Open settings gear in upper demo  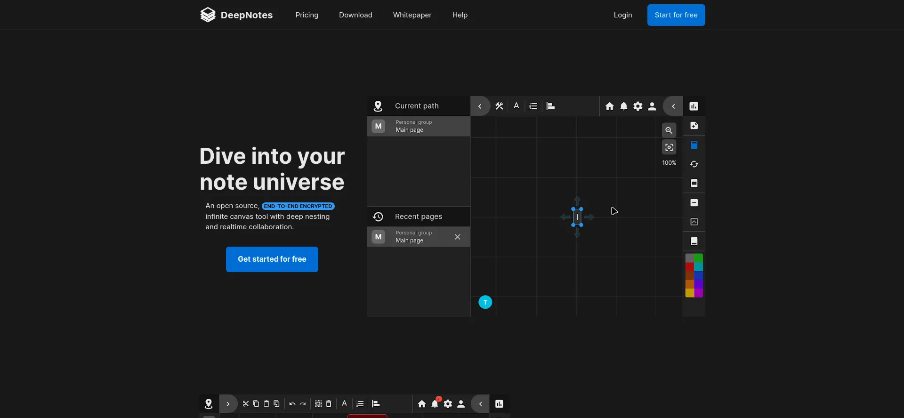638,106
